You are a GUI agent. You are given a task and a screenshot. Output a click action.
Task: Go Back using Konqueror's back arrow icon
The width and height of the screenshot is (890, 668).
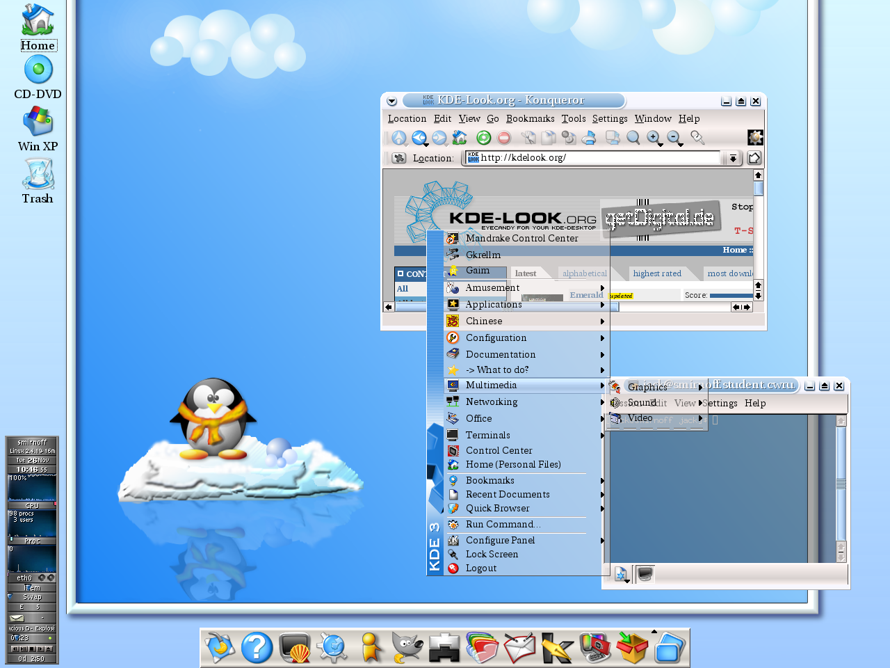coord(419,138)
